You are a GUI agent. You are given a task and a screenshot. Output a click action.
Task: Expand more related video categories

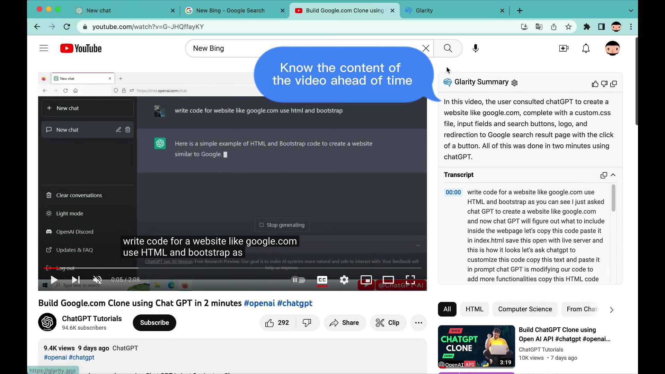(x=612, y=310)
